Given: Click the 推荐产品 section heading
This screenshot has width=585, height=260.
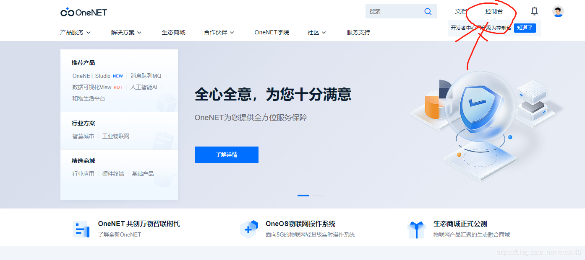Looking at the screenshot, I should click(x=83, y=63).
